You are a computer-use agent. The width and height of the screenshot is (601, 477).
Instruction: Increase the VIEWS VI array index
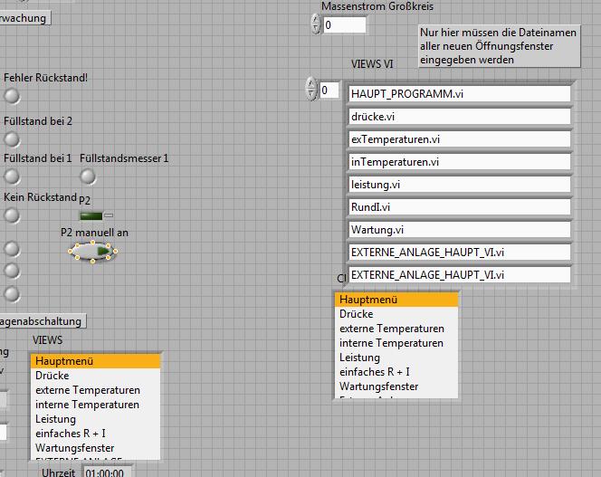pos(311,83)
